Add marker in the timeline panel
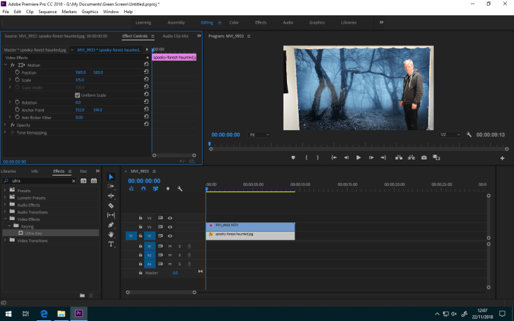This screenshot has height=321, width=514. [168, 189]
